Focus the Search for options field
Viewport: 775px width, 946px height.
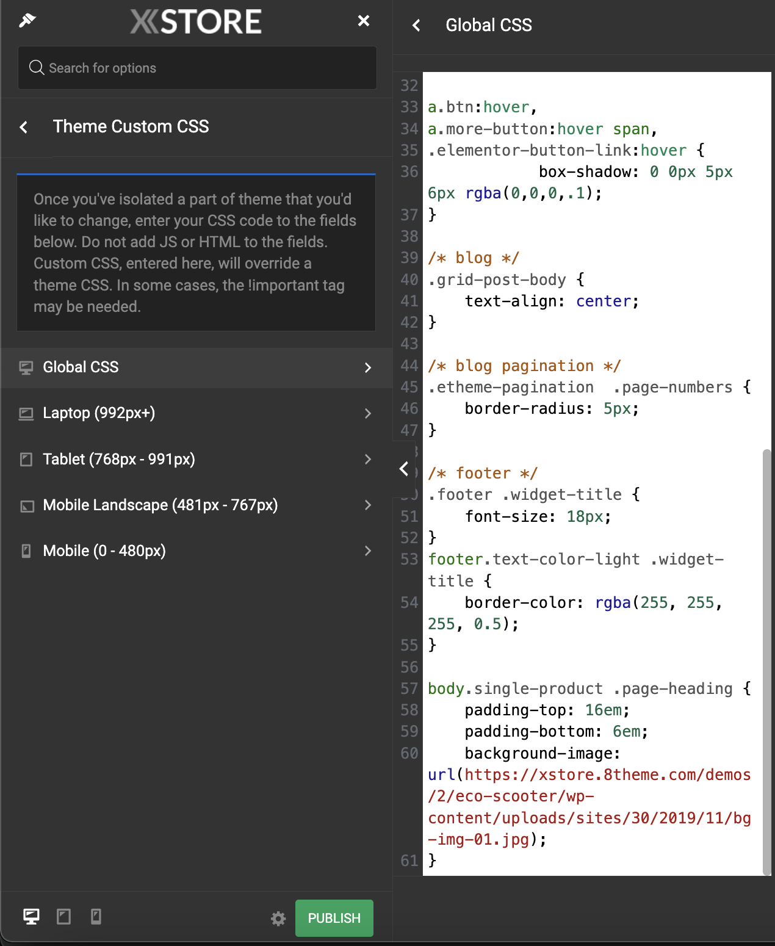[197, 68]
